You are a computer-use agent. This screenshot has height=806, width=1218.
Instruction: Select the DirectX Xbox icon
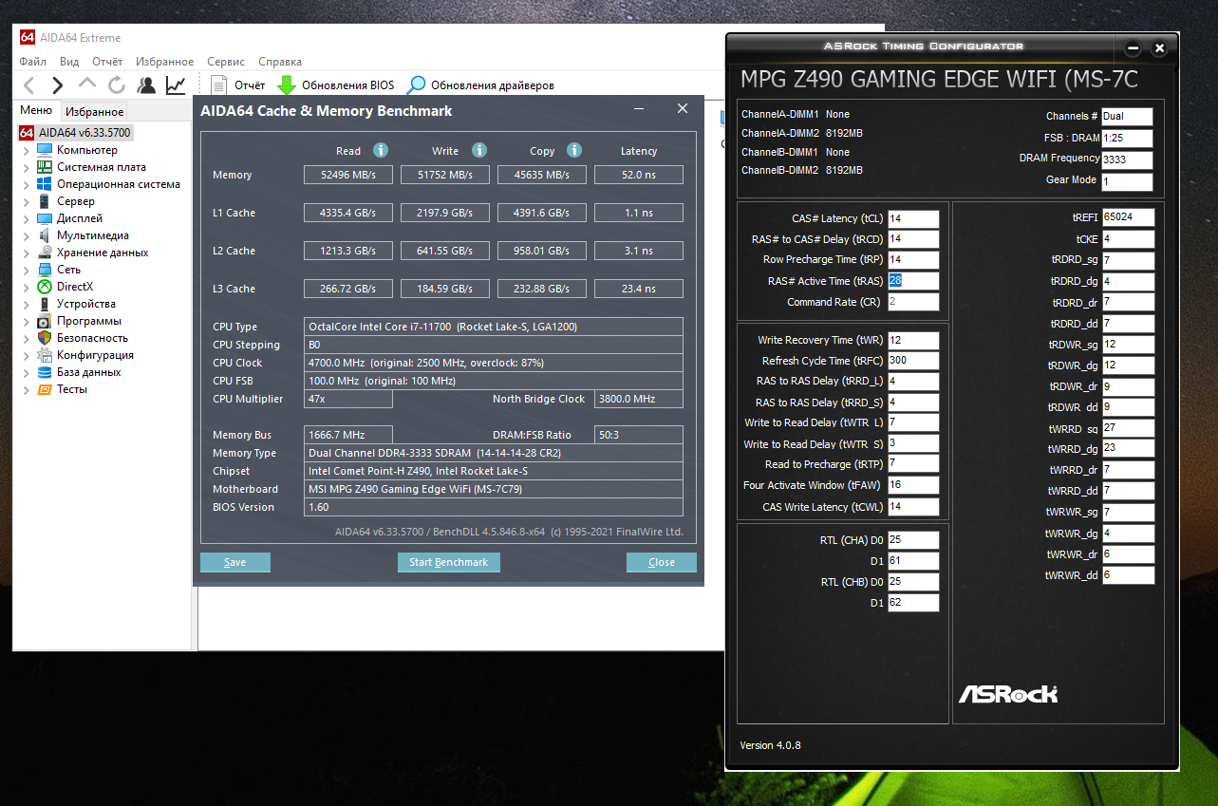[x=45, y=287]
